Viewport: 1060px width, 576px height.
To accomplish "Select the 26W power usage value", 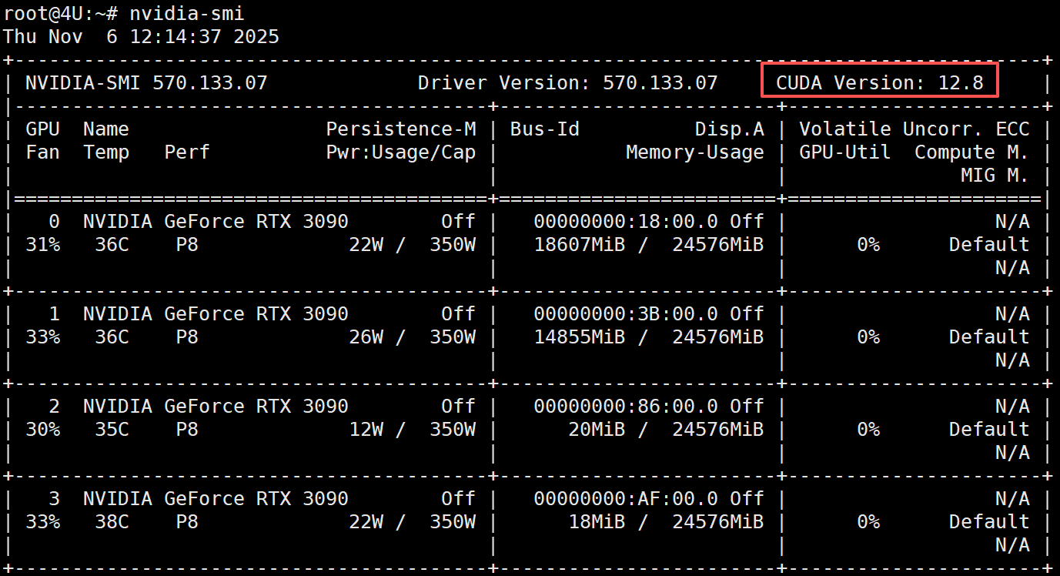I will click(366, 337).
